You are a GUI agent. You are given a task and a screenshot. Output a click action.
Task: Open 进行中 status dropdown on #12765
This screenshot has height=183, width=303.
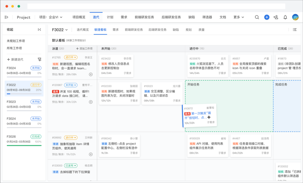71,57
